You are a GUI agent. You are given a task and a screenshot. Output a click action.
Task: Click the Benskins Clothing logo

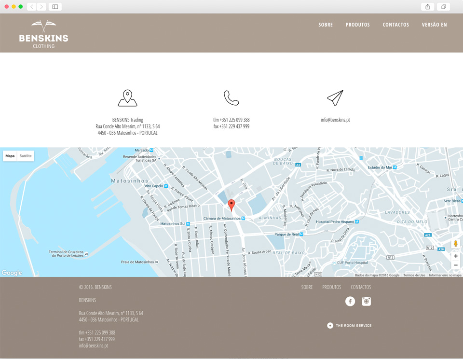(44, 34)
